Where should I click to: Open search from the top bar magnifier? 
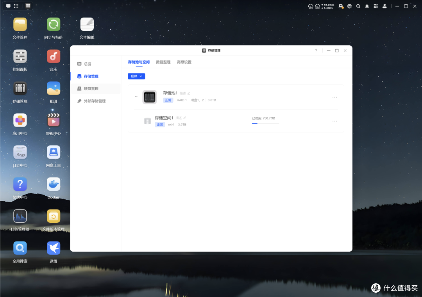pyautogui.click(x=358, y=6)
